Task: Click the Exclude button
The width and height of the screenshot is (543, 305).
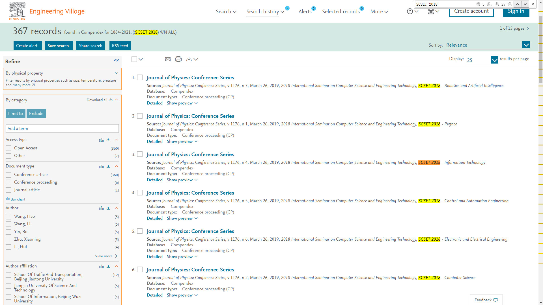Action: (36, 114)
